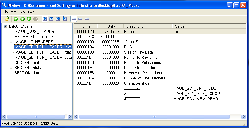249x128 pixels.
Task: Click the 0000295E data value
Action: pos(111,42)
